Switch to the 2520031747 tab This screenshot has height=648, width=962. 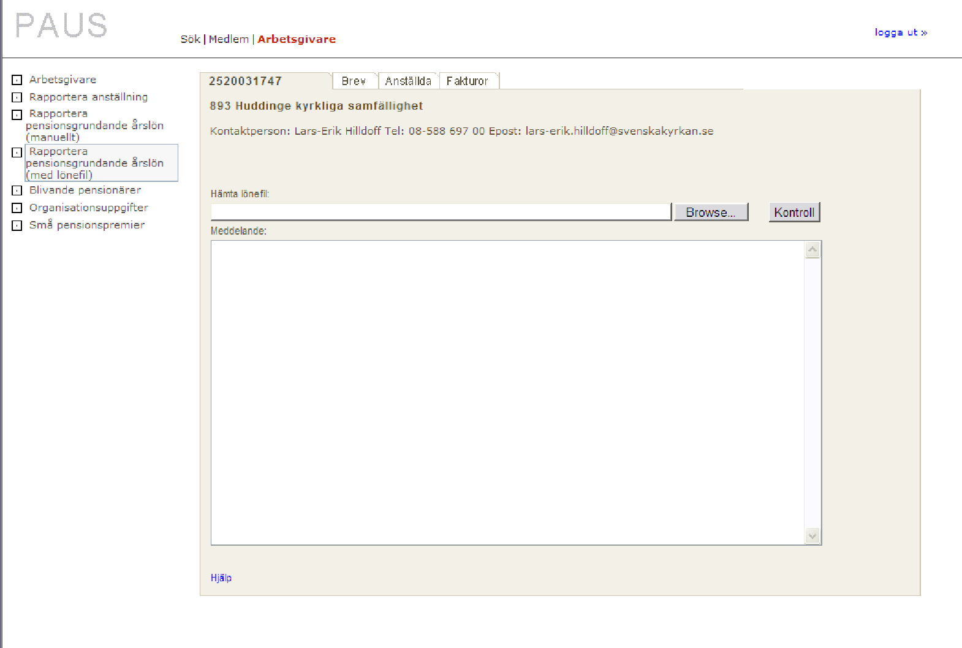coord(265,81)
